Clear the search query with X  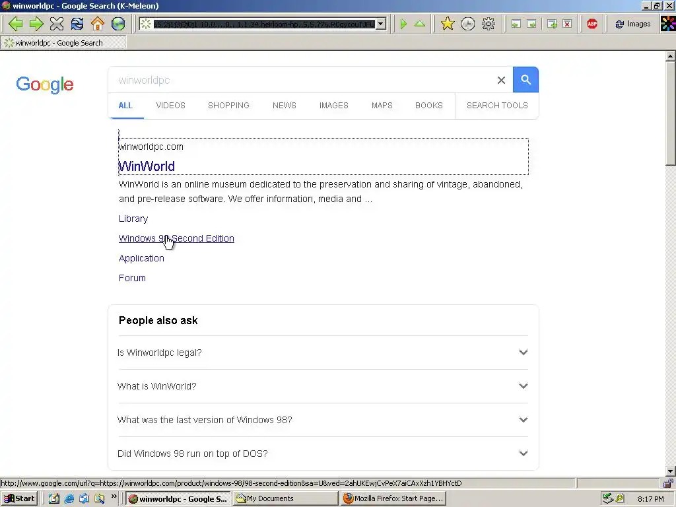tap(501, 80)
